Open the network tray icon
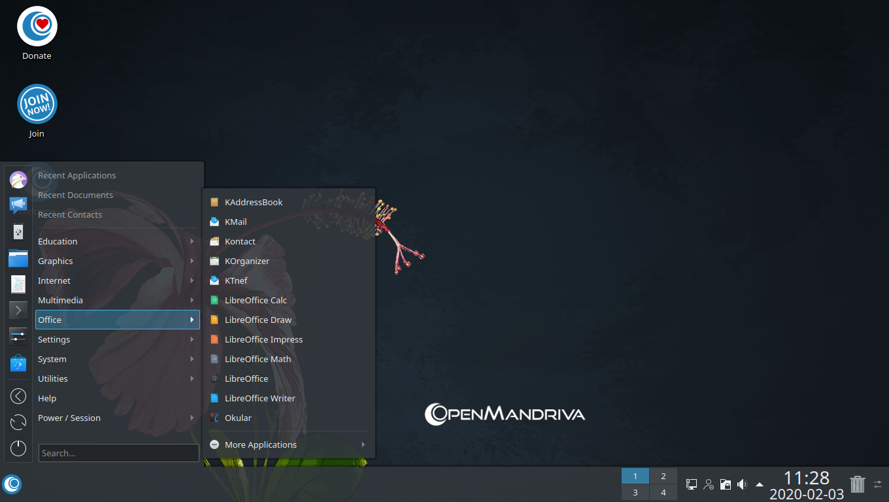The width and height of the screenshot is (889, 502). pos(691,484)
